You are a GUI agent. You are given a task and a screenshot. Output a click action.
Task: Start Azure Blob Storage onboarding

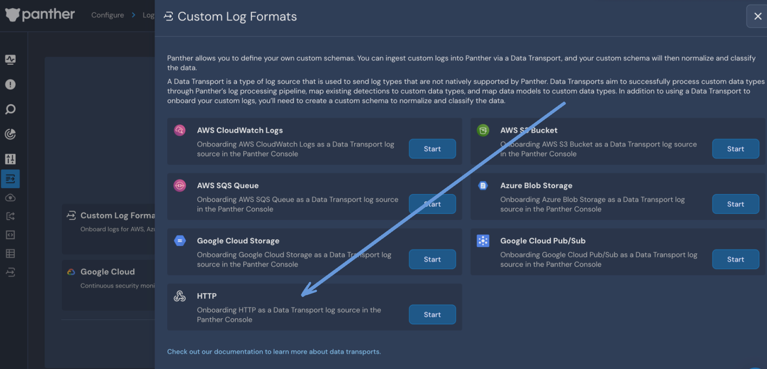(x=735, y=204)
